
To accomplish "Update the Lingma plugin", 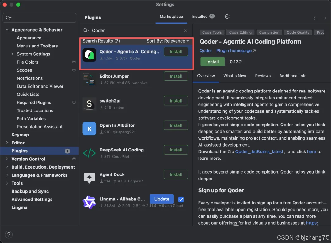I will 162,199.
